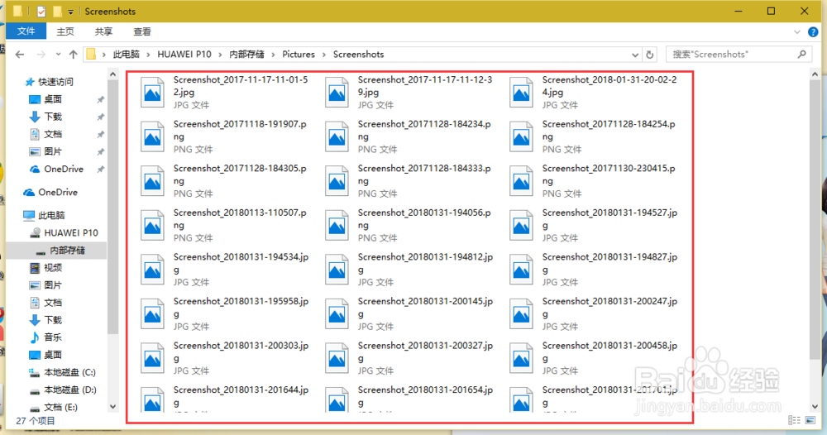The width and height of the screenshot is (827, 435).
Task: Go up one folder level arrow
Action: (x=74, y=55)
